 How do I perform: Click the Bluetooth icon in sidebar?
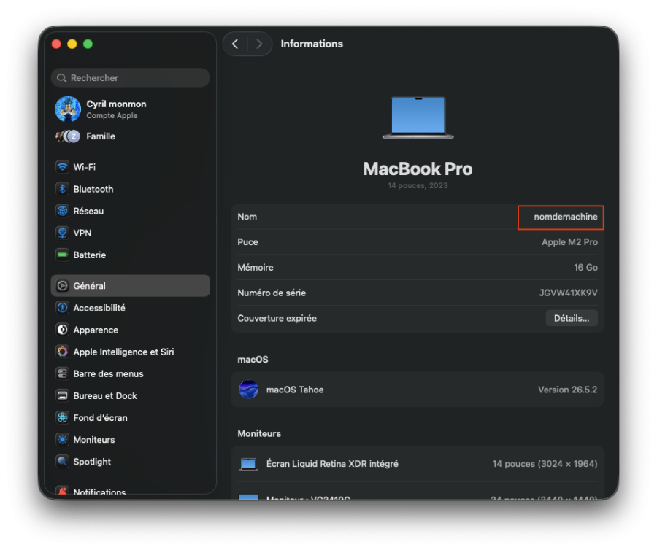coord(63,189)
